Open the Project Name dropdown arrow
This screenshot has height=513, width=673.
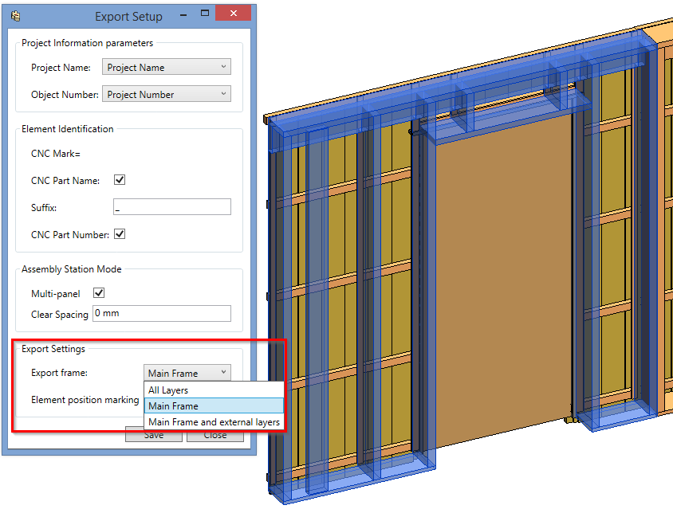tap(222, 67)
